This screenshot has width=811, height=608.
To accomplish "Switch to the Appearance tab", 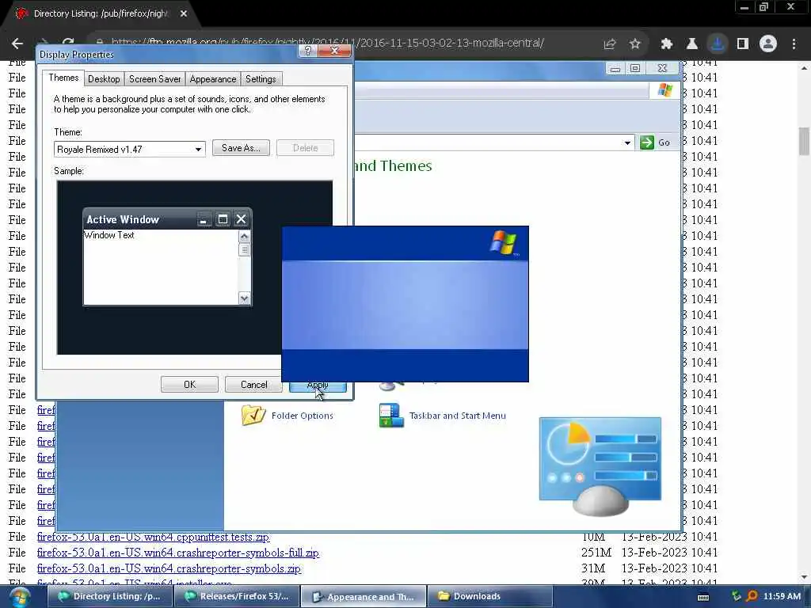I will click(212, 79).
